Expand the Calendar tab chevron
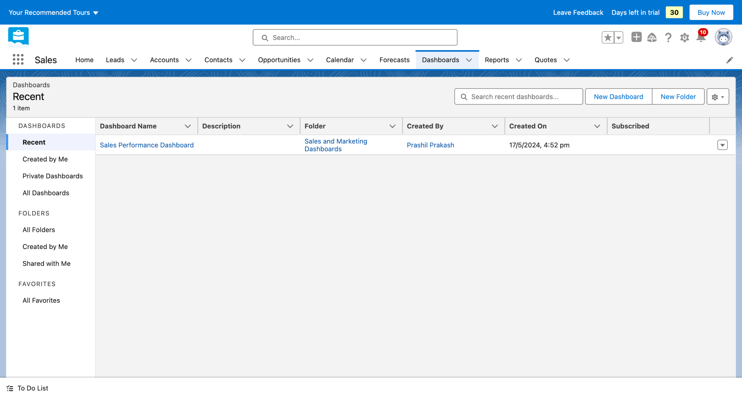 [x=363, y=60]
